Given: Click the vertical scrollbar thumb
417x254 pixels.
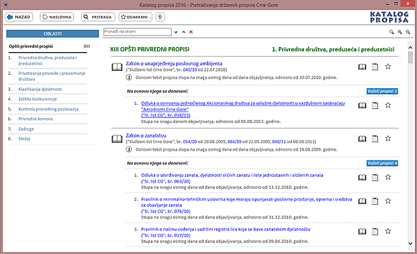Looking at the screenshot, I should coord(410,57).
